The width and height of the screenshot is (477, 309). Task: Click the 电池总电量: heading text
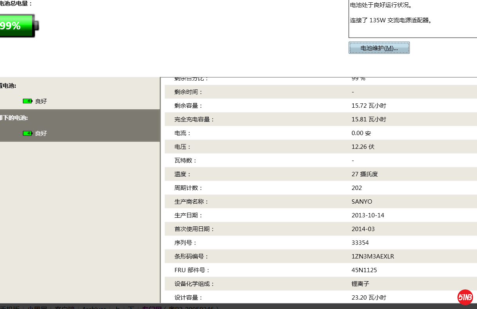click(x=16, y=4)
